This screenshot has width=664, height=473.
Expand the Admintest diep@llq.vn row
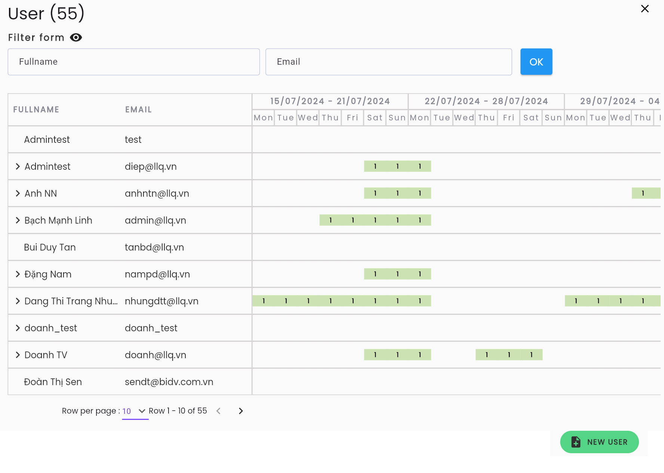click(18, 166)
